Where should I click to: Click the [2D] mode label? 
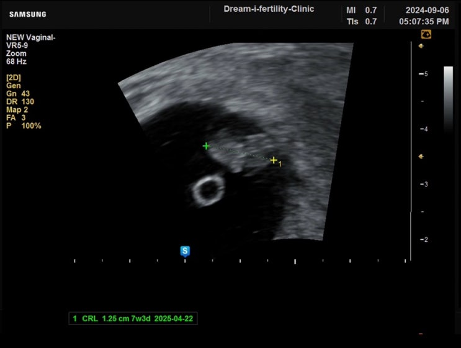coord(14,78)
